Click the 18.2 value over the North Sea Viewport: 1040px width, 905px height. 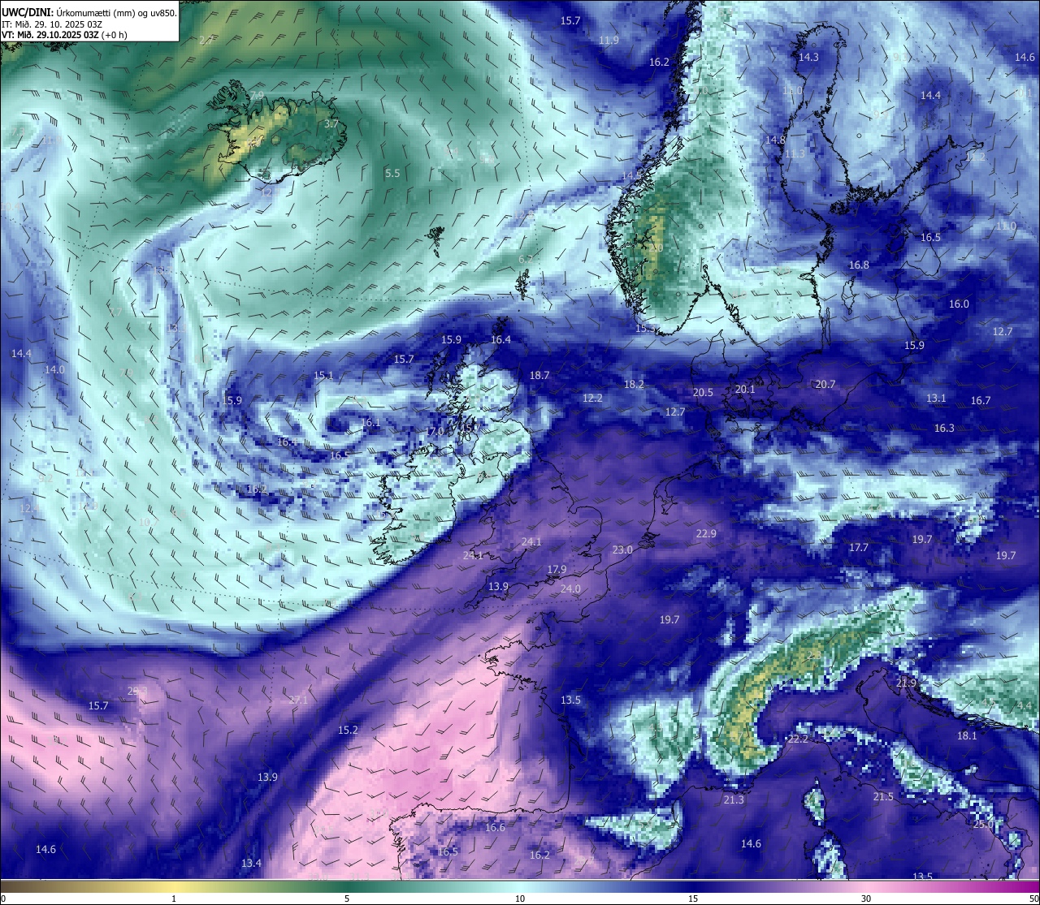pyautogui.click(x=634, y=384)
